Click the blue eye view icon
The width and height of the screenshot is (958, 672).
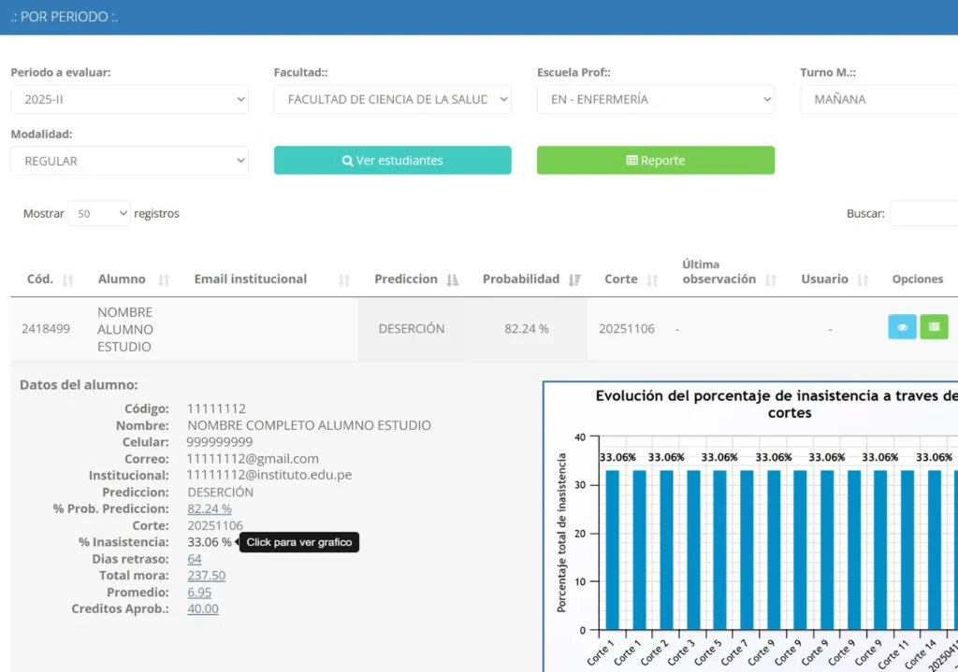point(902,327)
